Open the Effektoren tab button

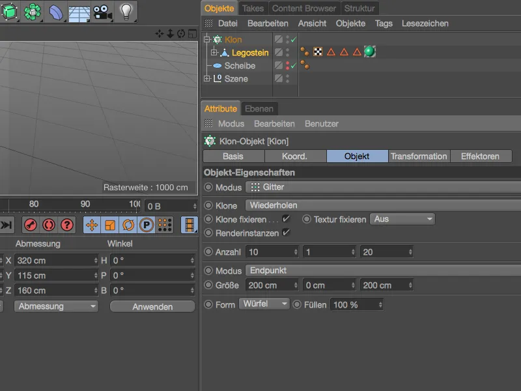[481, 156]
